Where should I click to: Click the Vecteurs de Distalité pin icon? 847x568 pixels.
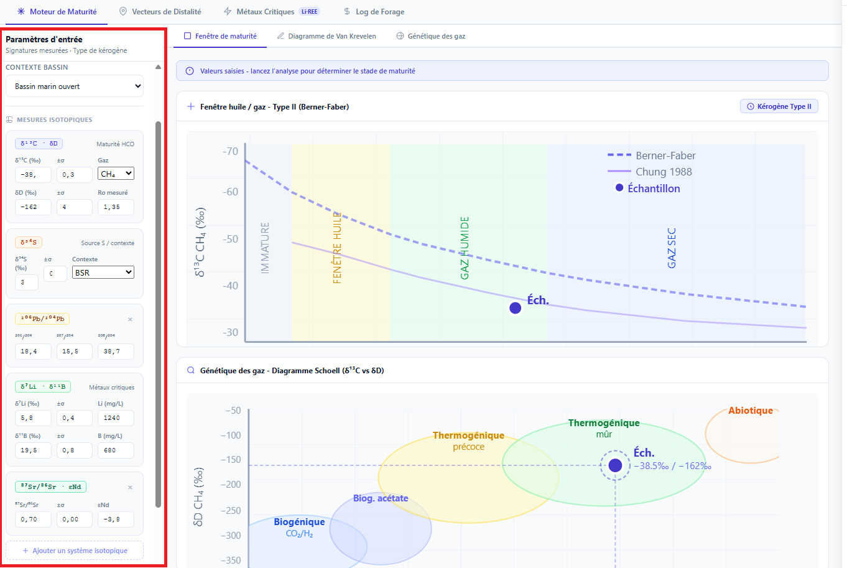pyautogui.click(x=123, y=12)
